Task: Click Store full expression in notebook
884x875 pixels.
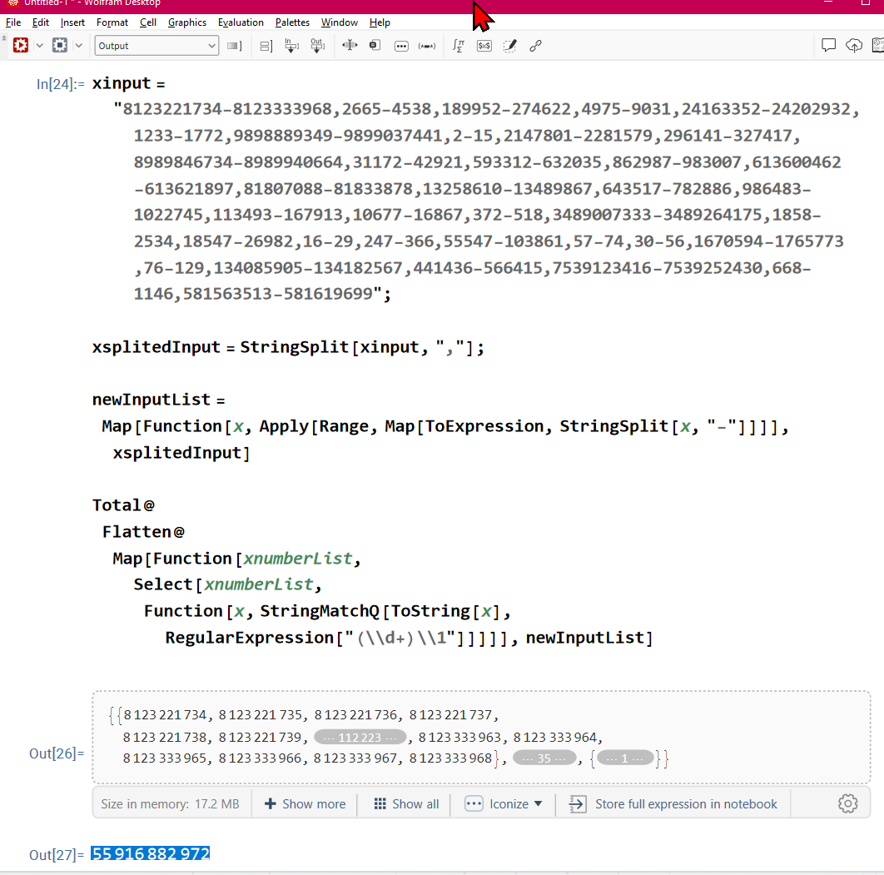Action: coord(673,803)
